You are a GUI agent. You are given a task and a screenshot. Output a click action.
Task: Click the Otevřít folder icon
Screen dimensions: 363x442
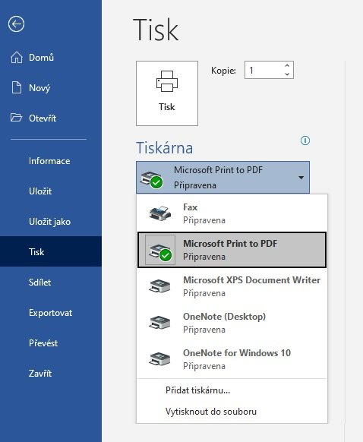pyautogui.click(x=16, y=117)
